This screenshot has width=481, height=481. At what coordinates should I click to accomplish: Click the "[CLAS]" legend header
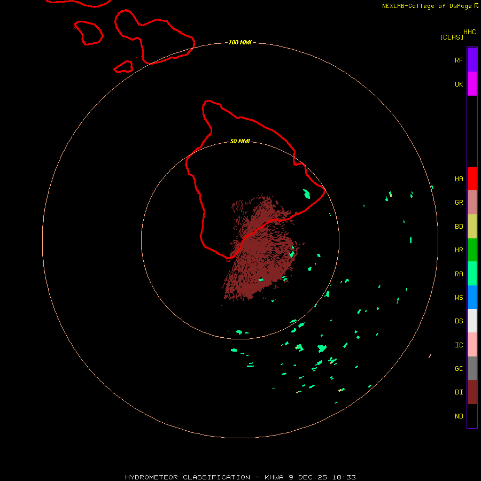(x=452, y=37)
